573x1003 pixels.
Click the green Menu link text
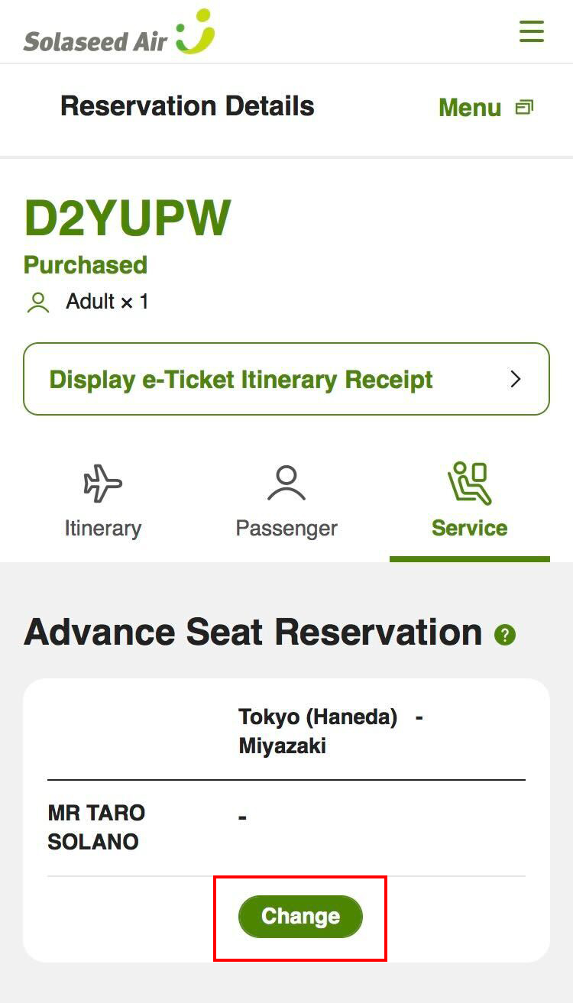(x=470, y=108)
